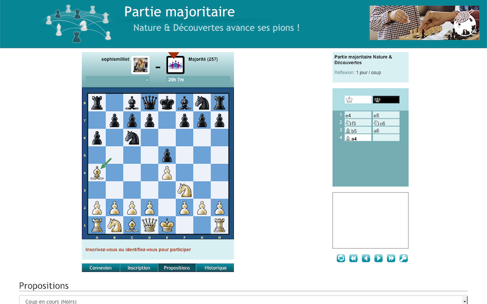Click the 'Majorité (257)' player name

(203, 59)
